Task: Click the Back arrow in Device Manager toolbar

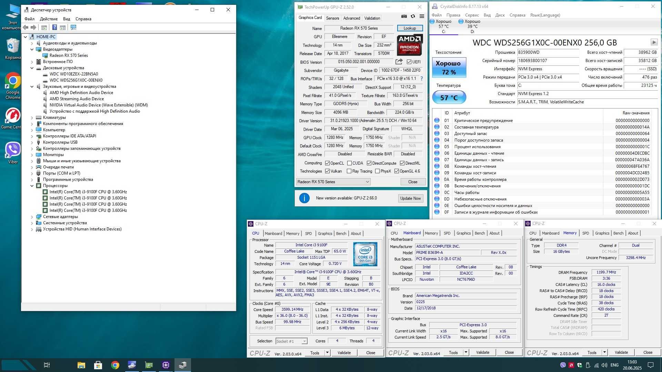Action: coord(26,28)
